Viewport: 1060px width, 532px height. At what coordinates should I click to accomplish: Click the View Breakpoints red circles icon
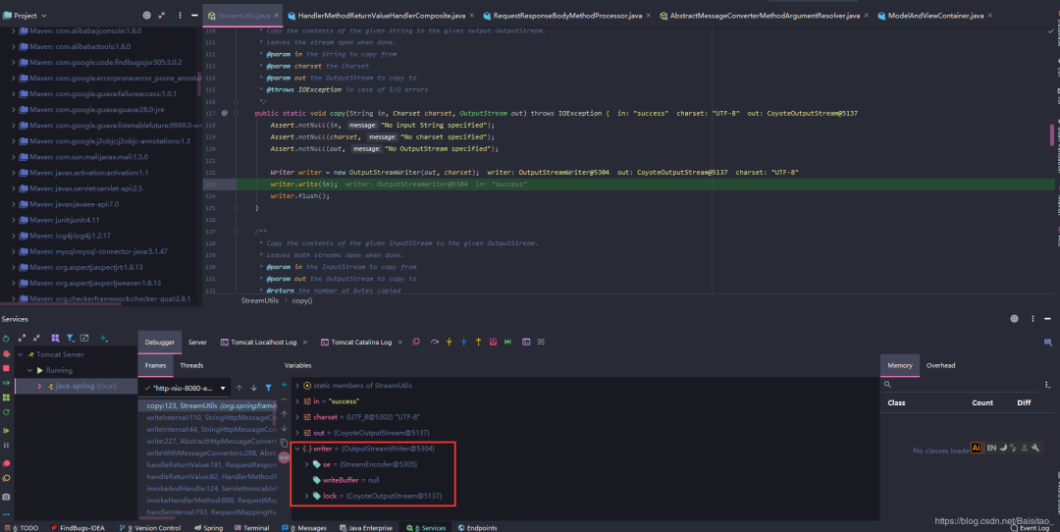(x=6, y=463)
